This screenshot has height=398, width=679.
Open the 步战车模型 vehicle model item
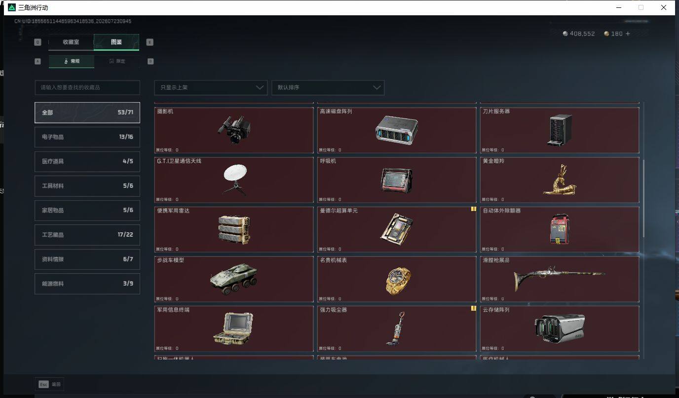point(234,279)
